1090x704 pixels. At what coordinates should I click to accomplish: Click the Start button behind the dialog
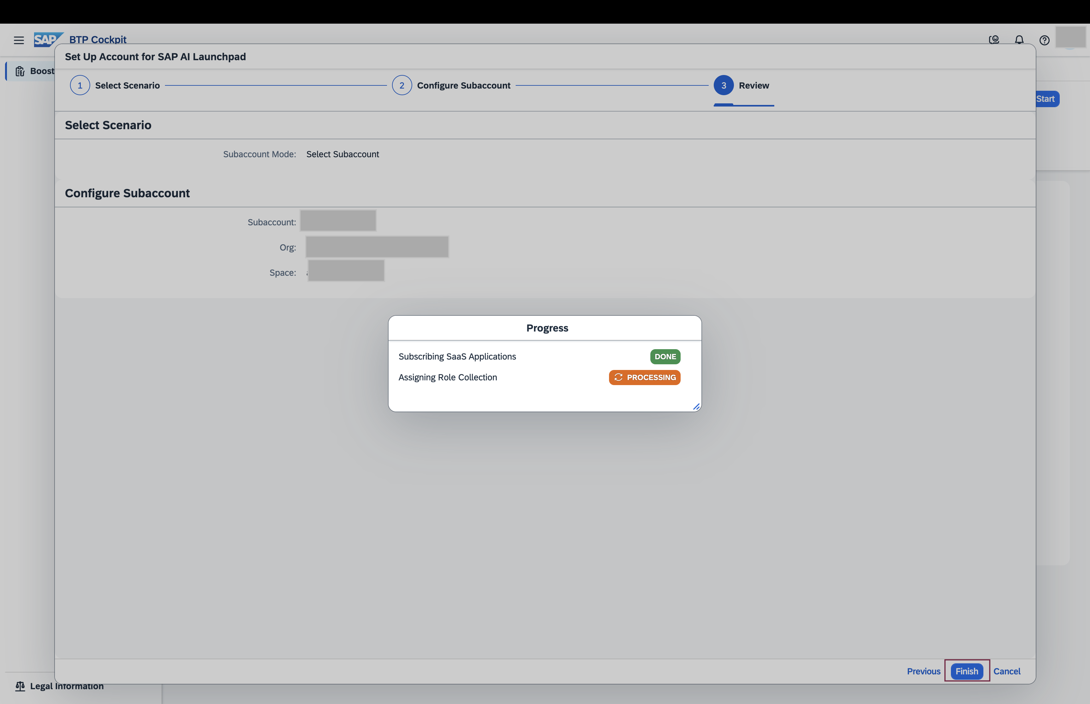[1047, 99]
